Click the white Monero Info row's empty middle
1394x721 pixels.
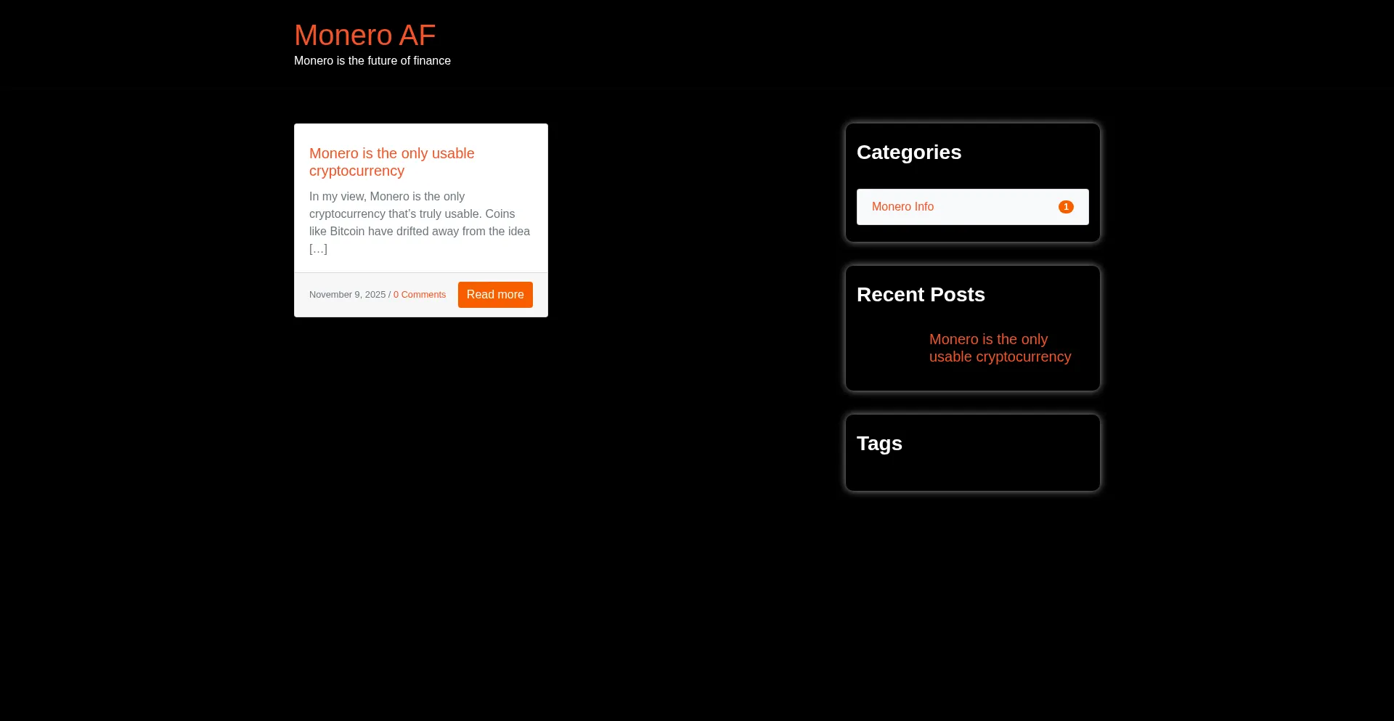[x=995, y=207]
